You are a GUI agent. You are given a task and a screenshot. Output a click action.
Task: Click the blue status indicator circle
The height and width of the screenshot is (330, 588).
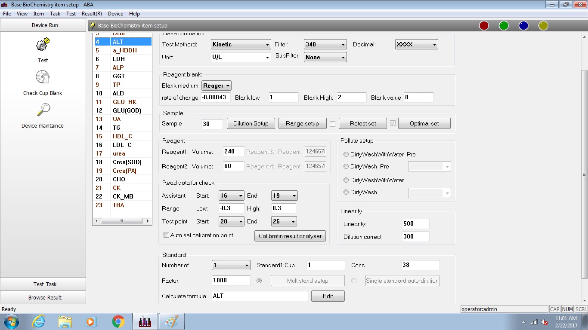pos(523,26)
